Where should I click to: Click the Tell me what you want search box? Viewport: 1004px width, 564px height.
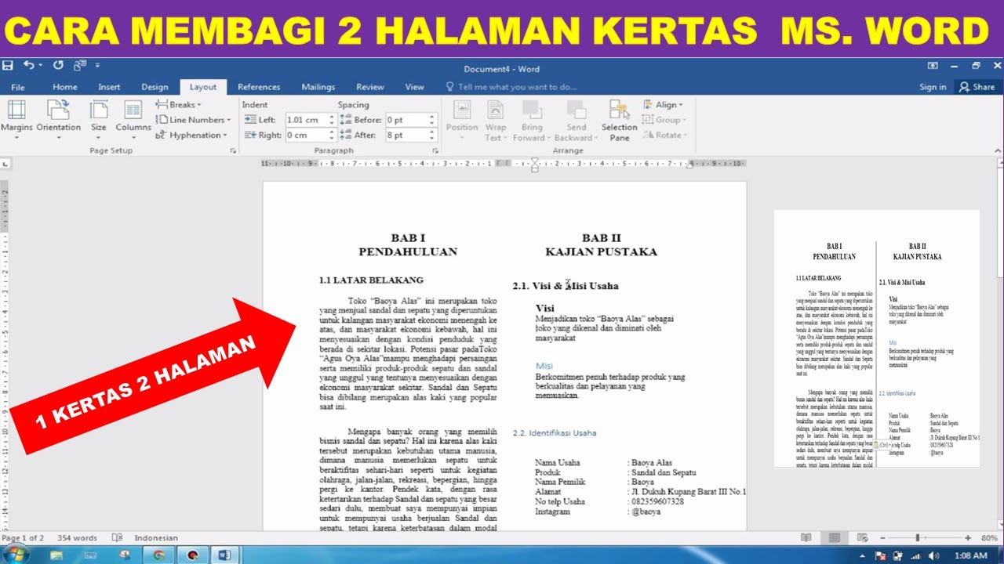point(511,87)
